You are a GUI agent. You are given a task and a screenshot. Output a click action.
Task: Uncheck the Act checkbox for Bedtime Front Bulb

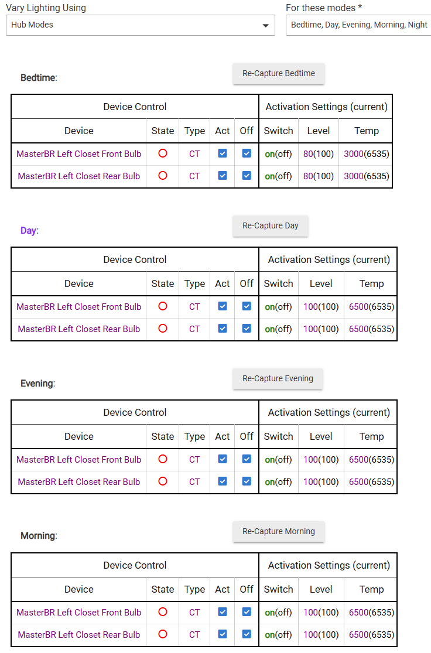tap(222, 153)
